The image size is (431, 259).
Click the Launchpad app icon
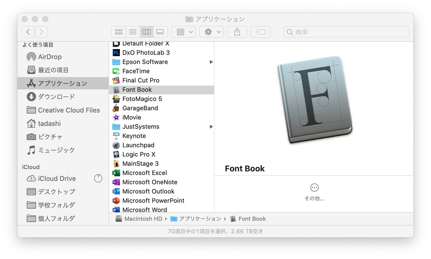point(116,145)
